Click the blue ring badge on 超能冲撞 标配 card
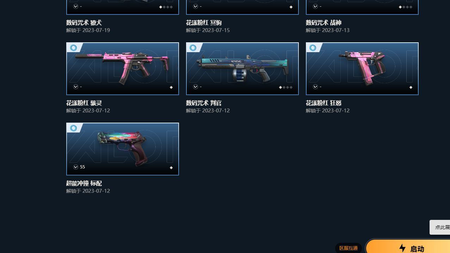450x253 pixels. pyautogui.click(x=73, y=128)
